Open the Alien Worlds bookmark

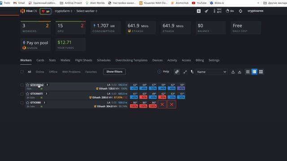pyautogui.click(x=95, y=3)
